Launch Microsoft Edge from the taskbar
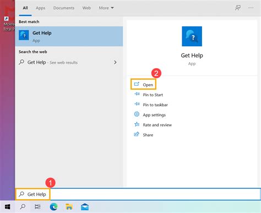 (53, 207)
